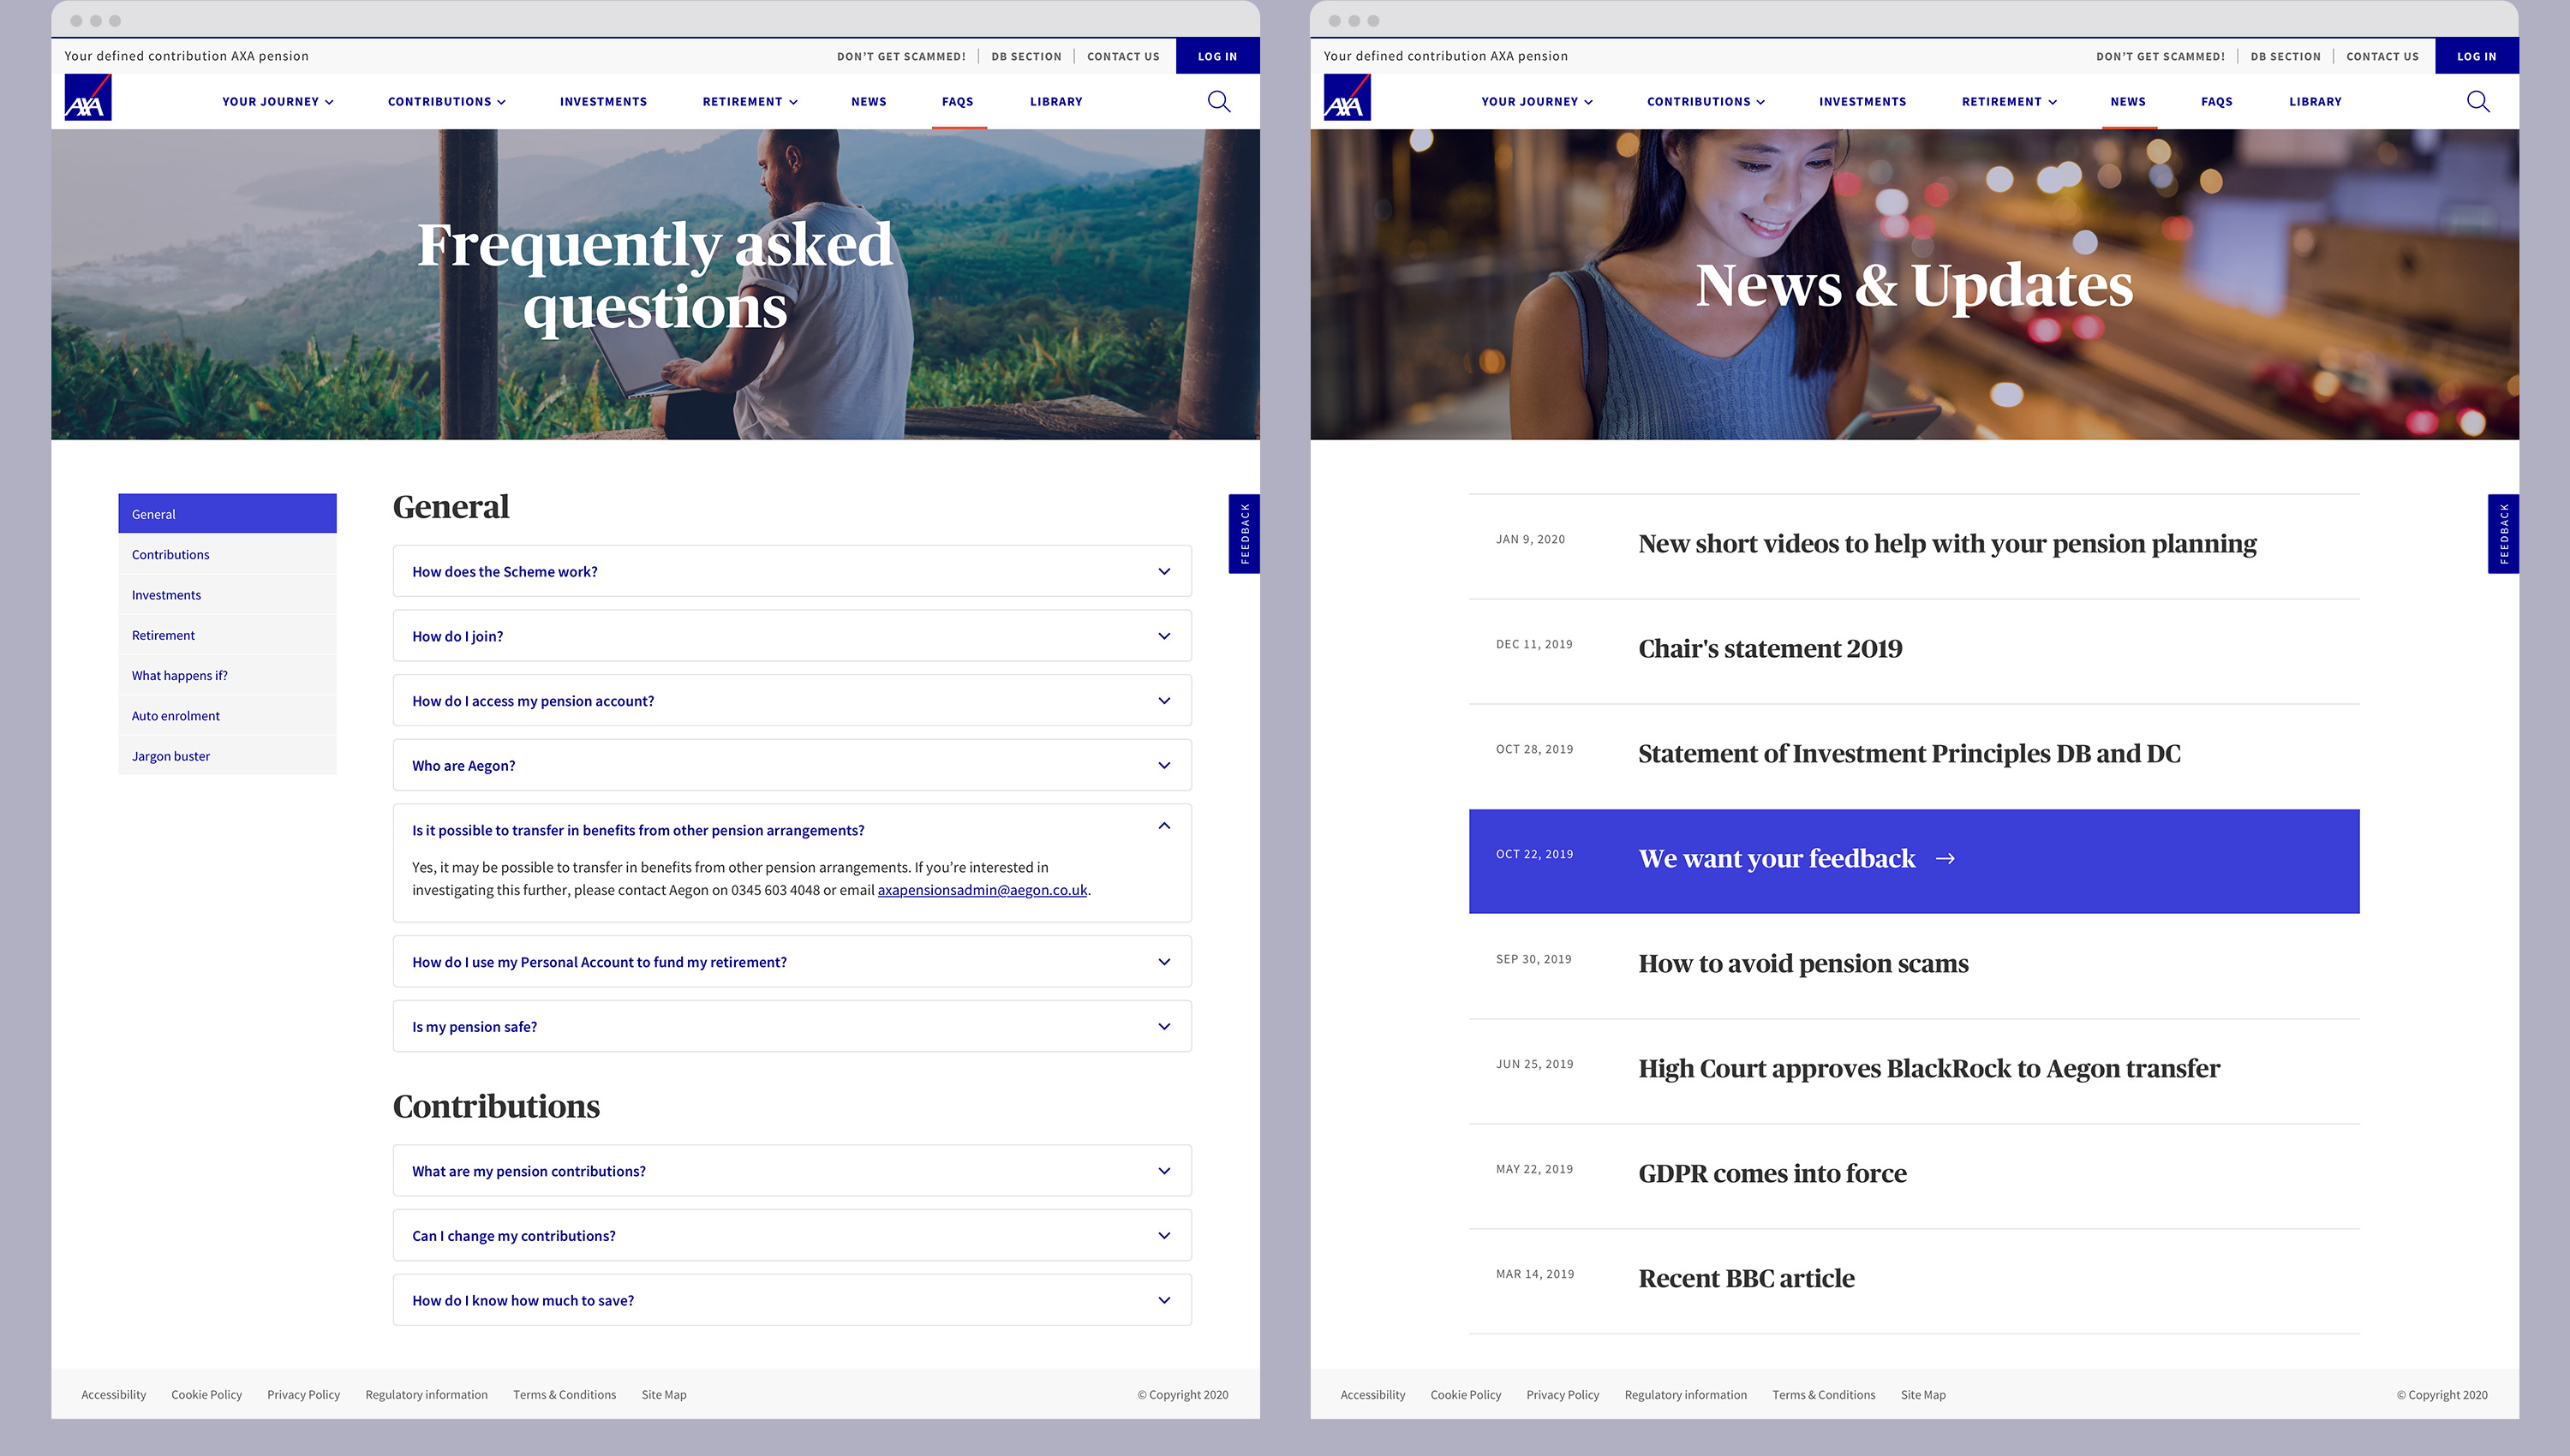Collapse the transfer in benefits question
This screenshot has height=1456, width=2570.
click(1164, 826)
